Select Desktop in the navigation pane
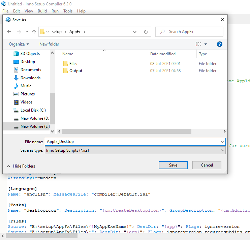 click(24, 62)
